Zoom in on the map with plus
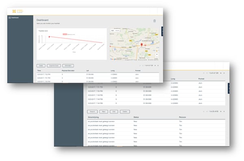 tap(157, 54)
